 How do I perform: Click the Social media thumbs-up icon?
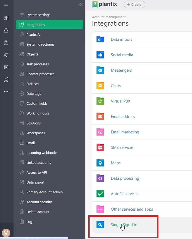[100, 55]
